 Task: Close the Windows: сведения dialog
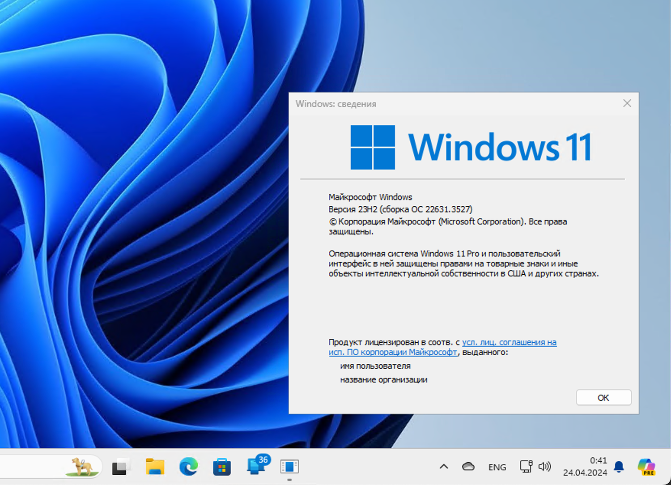[x=627, y=103]
